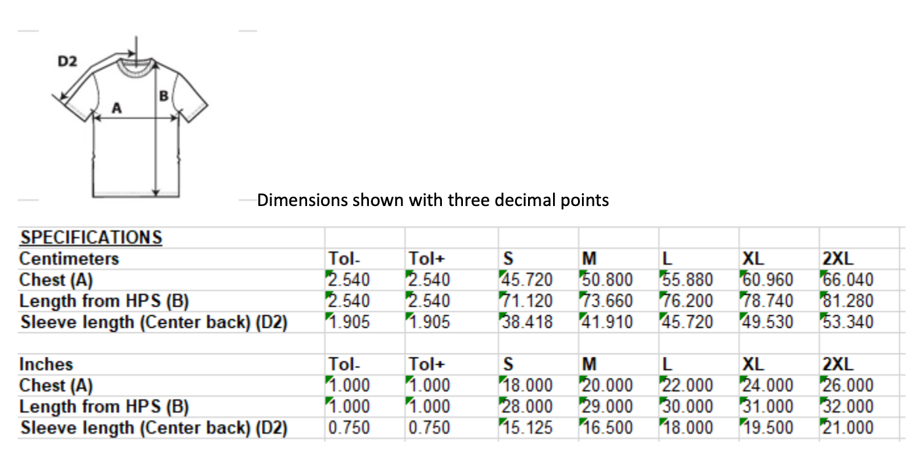Click the cell containing 73.660
Viewport: 918px width, 466px height.
click(x=606, y=301)
